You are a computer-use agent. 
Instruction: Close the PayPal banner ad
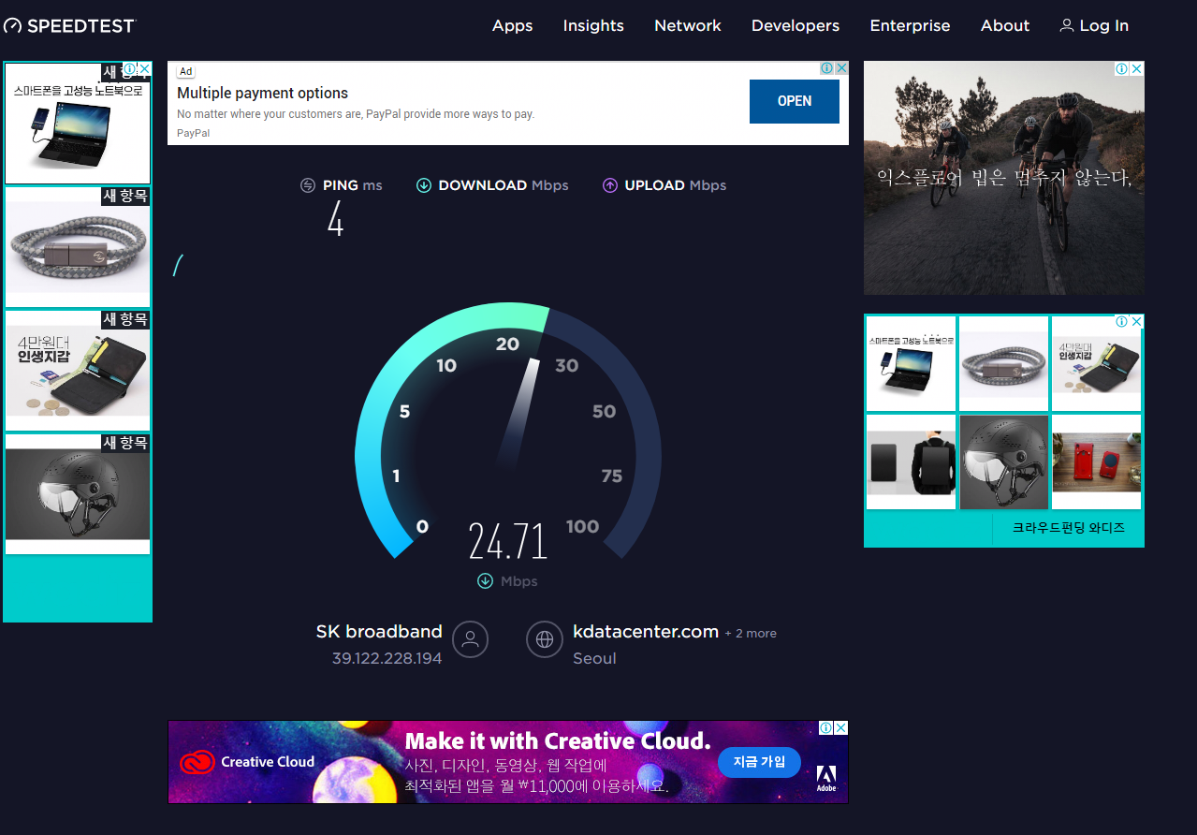841,68
